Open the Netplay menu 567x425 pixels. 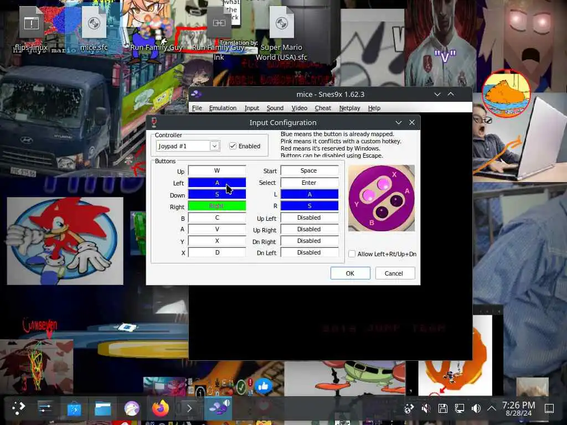tap(350, 108)
